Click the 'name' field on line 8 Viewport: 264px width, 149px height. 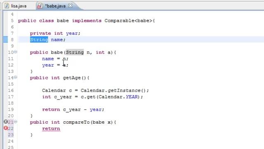coord(57,40)
